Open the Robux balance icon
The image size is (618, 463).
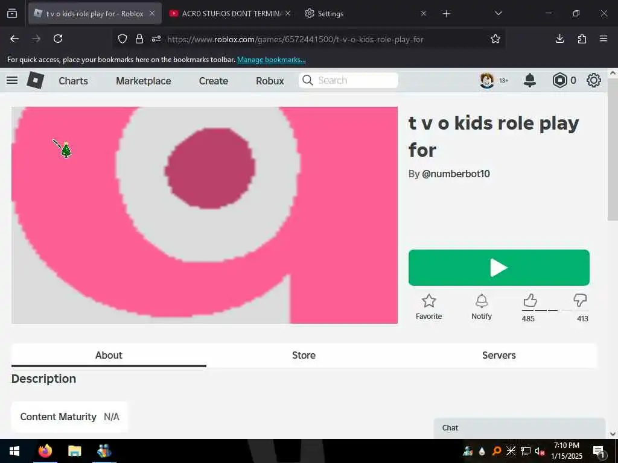[559, 80]
